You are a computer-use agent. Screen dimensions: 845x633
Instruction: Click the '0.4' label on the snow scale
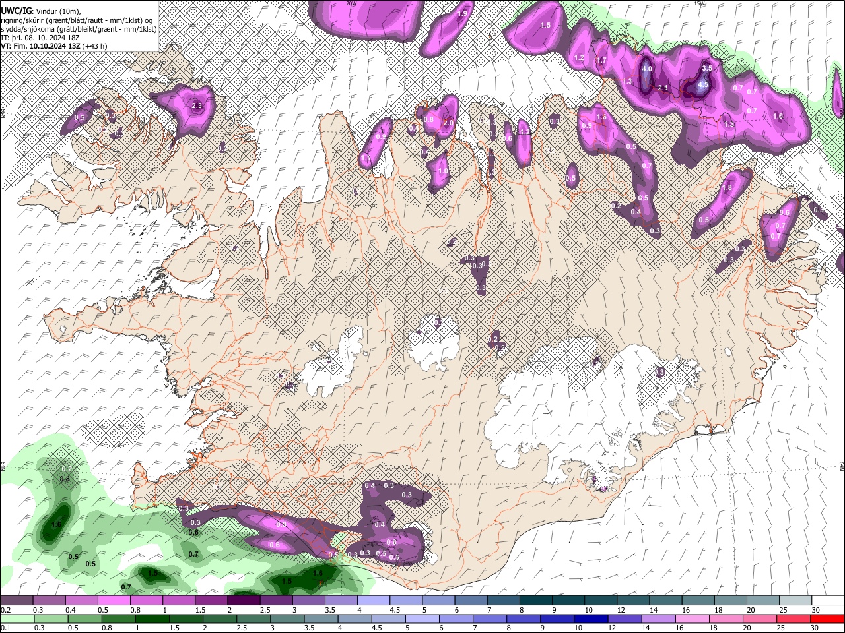[x=70, y=610]
